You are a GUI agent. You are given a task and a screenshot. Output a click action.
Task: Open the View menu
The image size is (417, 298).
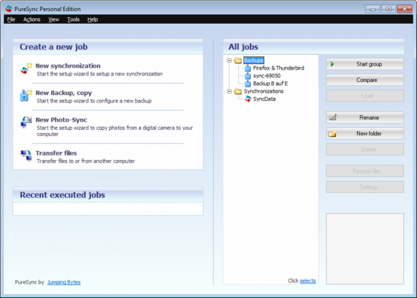[x=54, y=19]
